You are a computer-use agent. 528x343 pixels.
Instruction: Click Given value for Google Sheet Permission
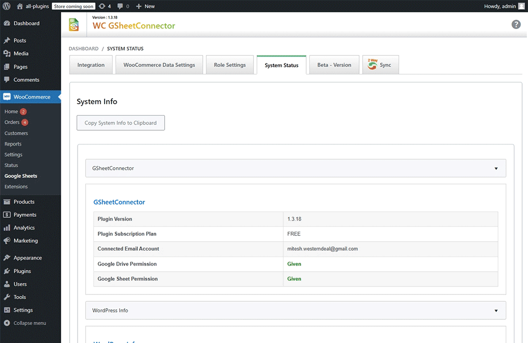pyautogui.click(x=294, y=279)
